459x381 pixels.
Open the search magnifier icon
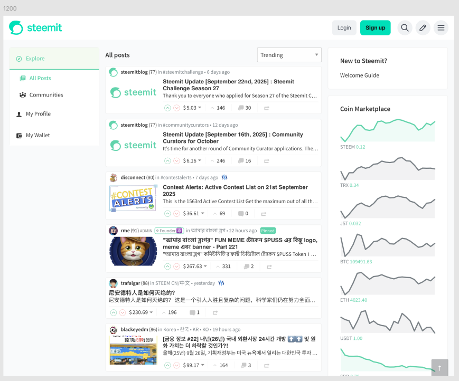coord(405,28)
